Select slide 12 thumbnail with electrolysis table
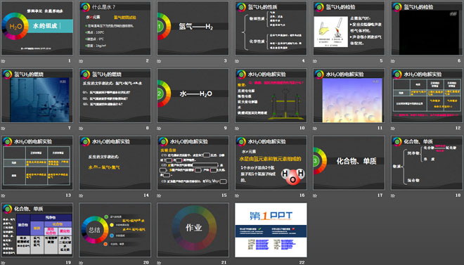The height and width of the screenshot is (265, 464). [x=427, y=96]
